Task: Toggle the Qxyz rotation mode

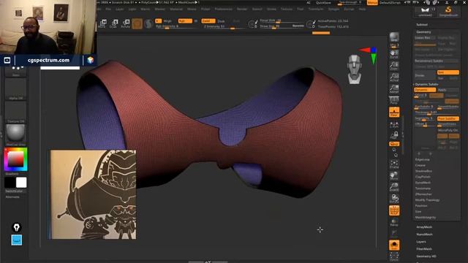Action: 394,144
